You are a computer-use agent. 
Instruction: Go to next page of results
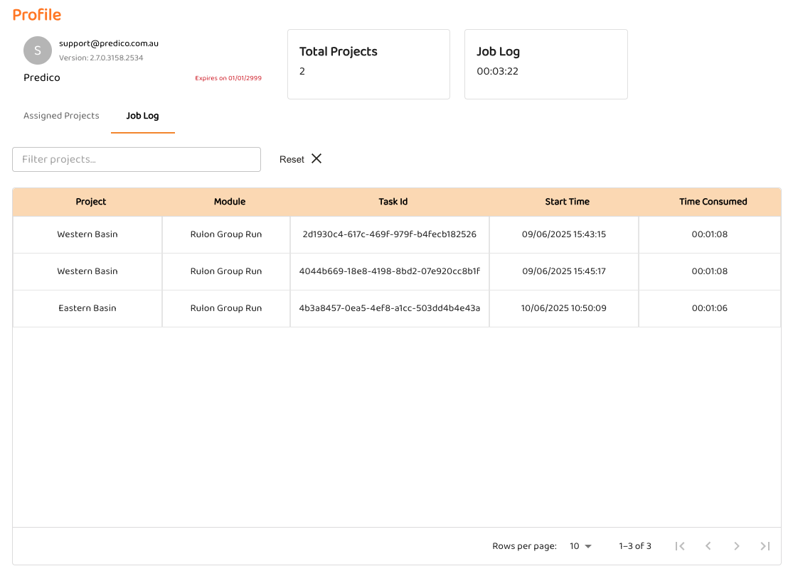737,546
